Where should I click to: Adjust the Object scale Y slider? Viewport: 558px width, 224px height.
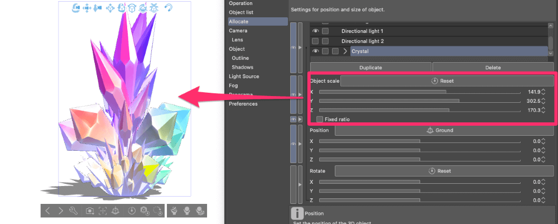(x=420, y=101)
